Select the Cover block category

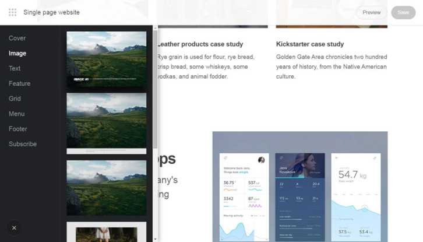point(17,38)
